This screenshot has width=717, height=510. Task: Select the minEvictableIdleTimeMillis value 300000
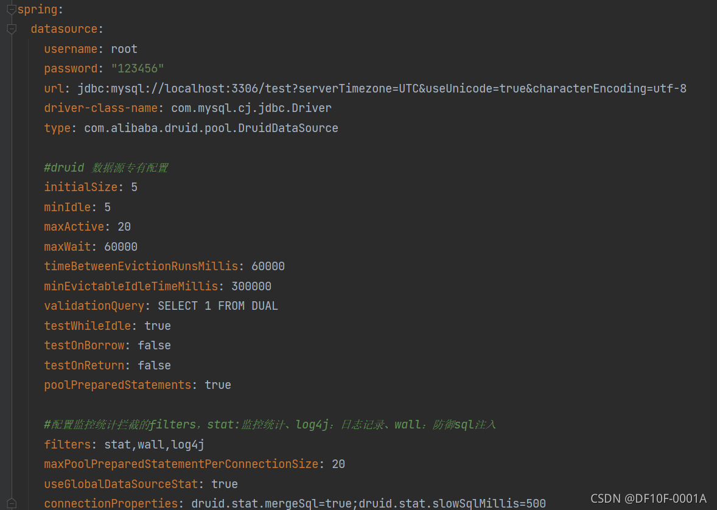click(251, 285)
